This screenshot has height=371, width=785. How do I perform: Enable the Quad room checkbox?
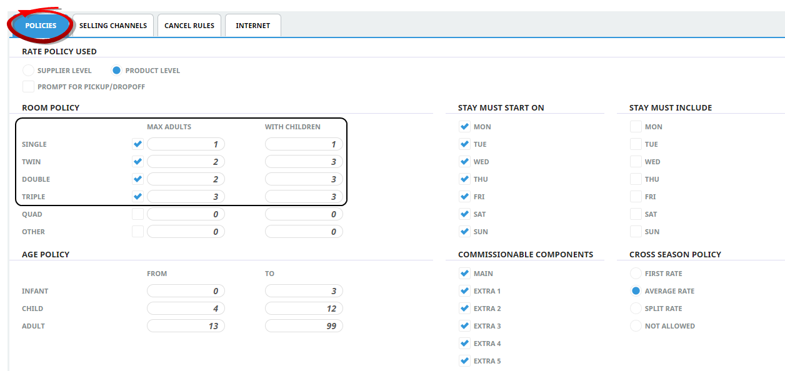[x=137, y=214]
